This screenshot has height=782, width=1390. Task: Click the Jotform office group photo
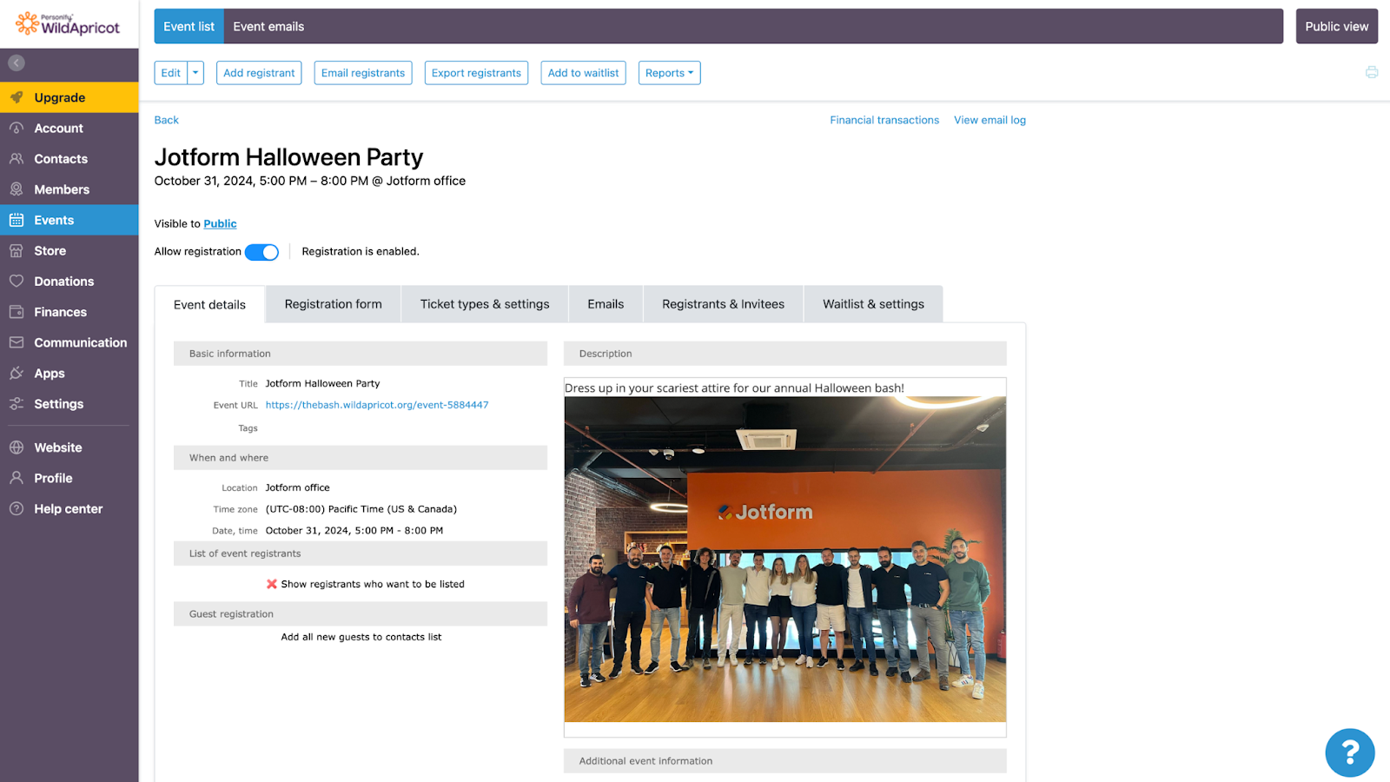(785, 560)
